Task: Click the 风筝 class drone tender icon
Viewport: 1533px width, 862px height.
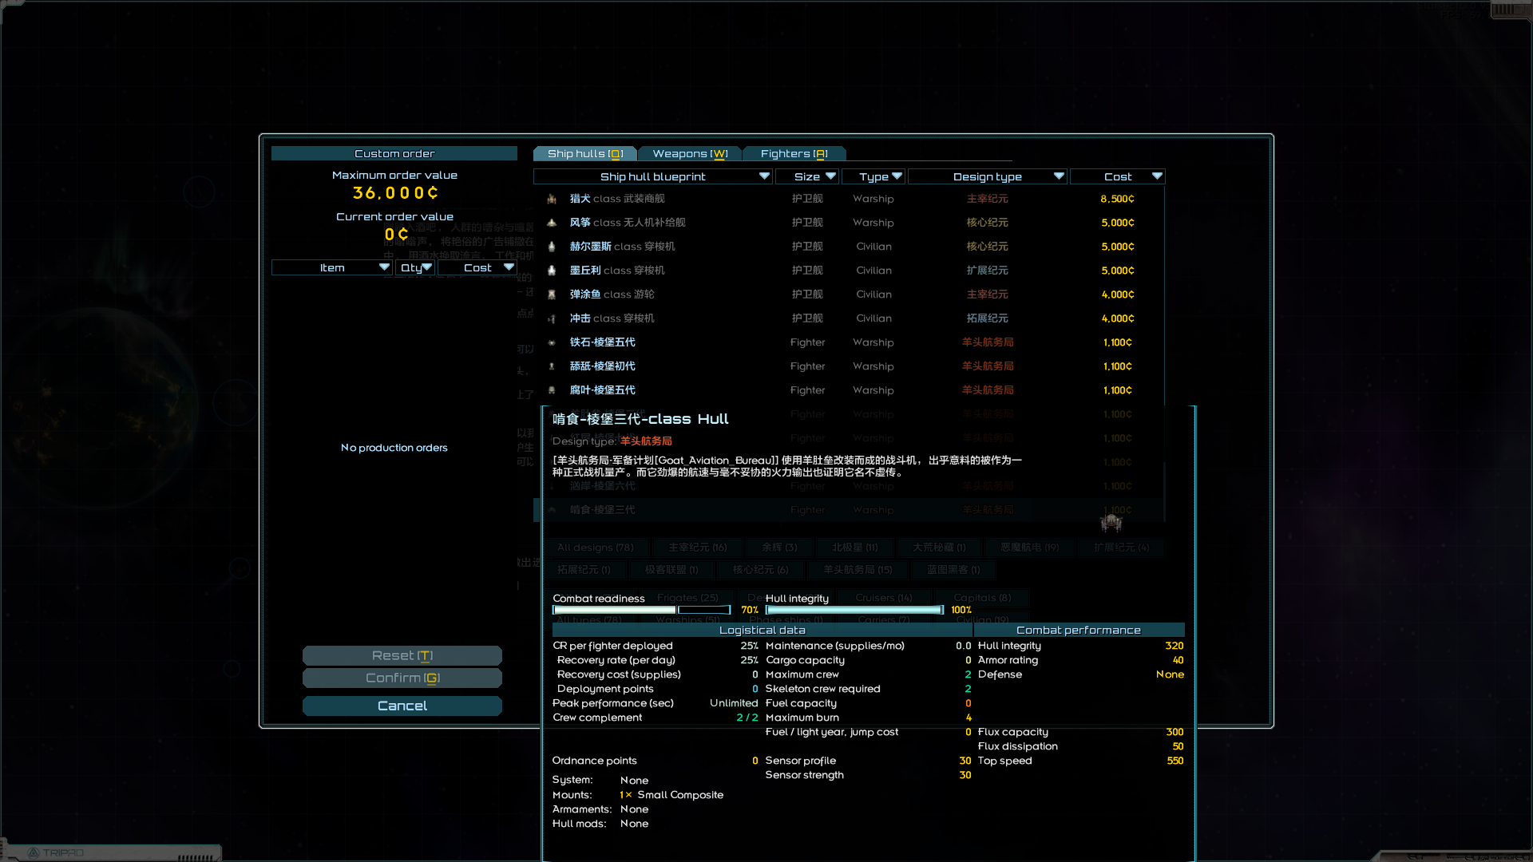Action: 552,223
